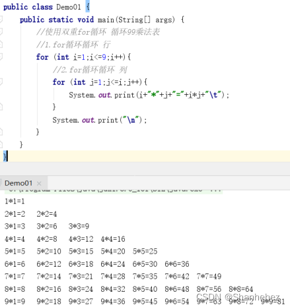The image size is (290, 307).
Task: Click console output '5*2=10'
Action: (x=49, y=251)
